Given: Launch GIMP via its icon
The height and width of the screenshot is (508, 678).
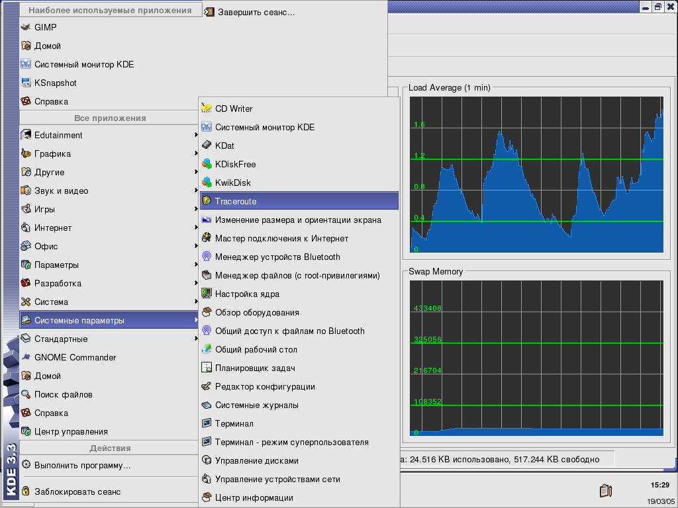Looking at the screenshot, I should [26, 27].
